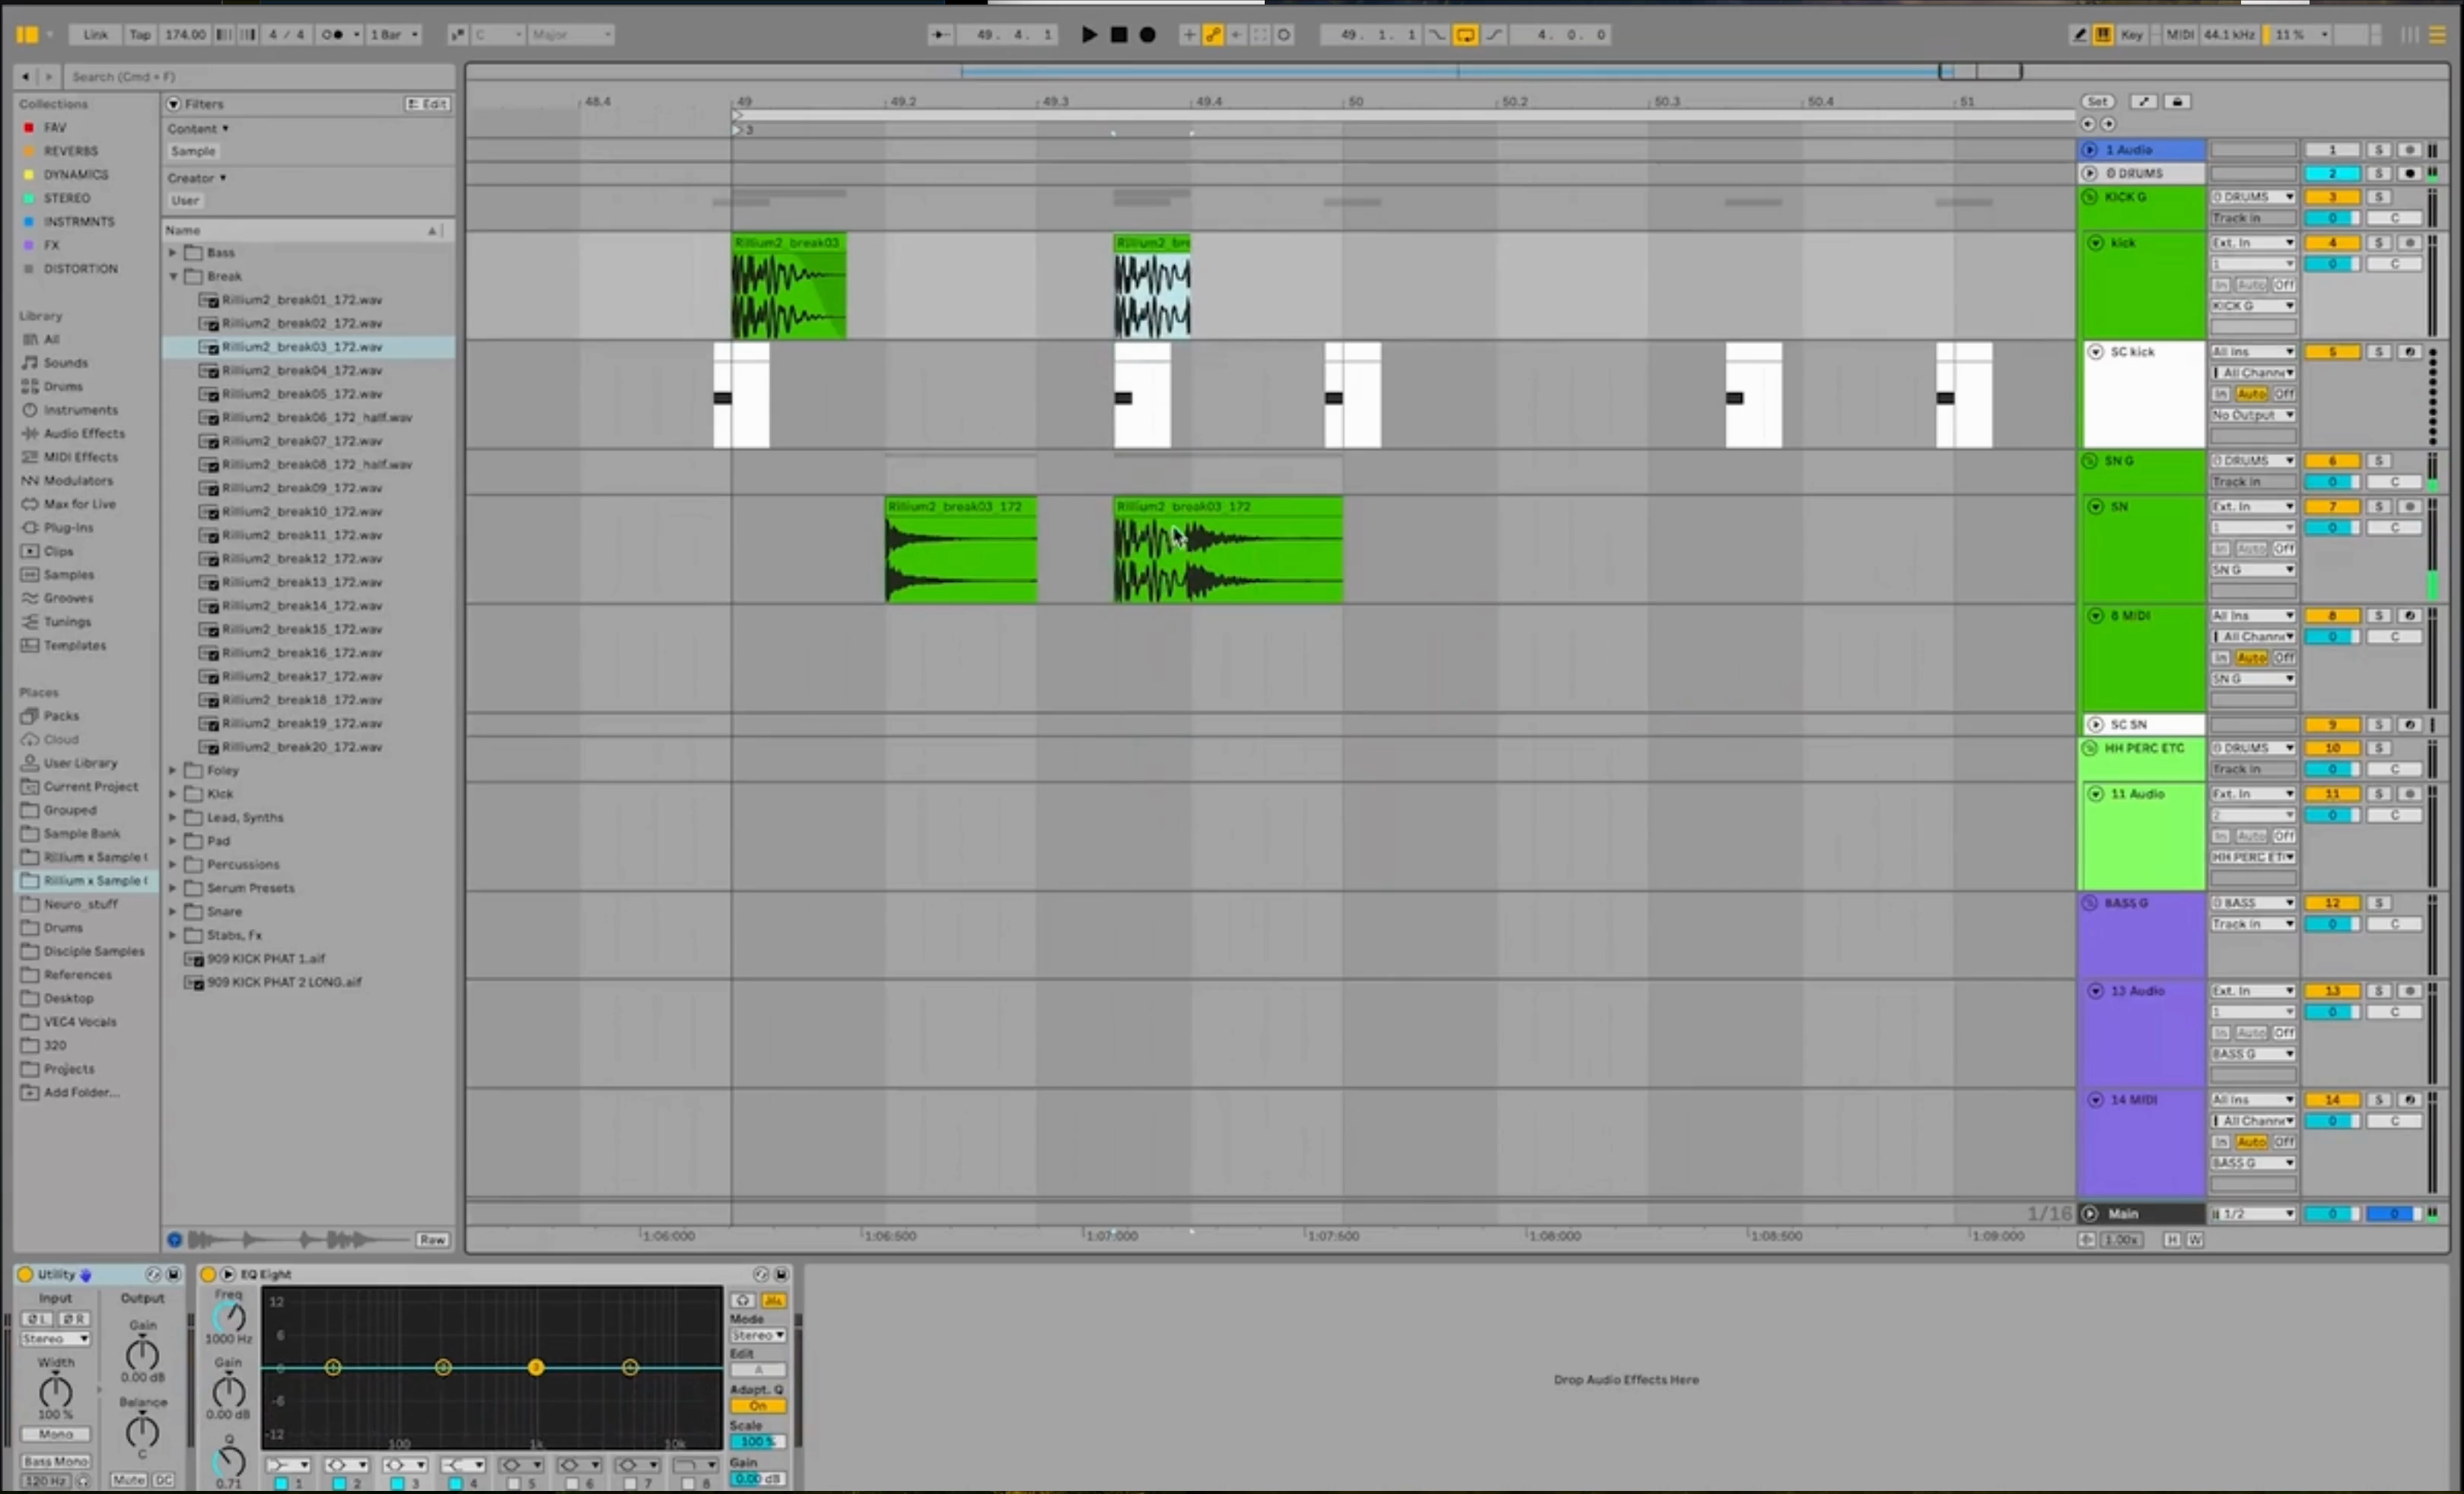Viewport: 2464px width, 1494px height.
Task: Open the Utility Stereo channel mode dropdown
Action: 56,1338
